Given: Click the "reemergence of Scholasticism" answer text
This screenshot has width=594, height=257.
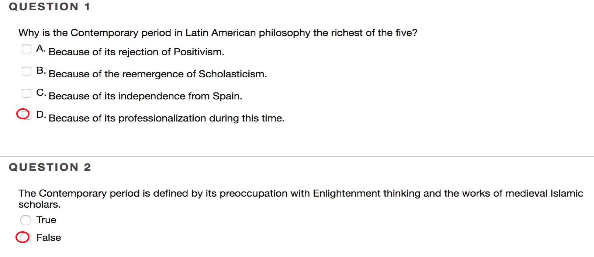Looking at the screenshot, I should [158, 74].
